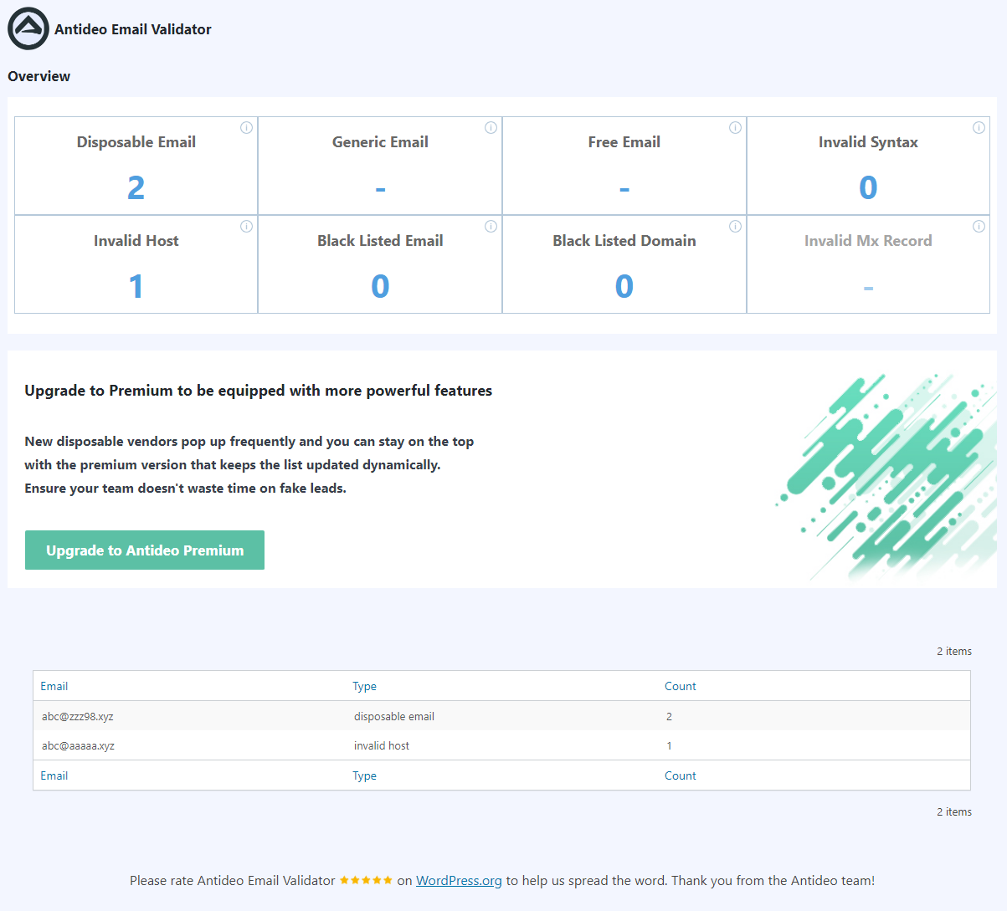Viewport: 1007px width, 911px height.
Task: Click the Invalid Mx Record card title
Action: [x=868, y=241]
